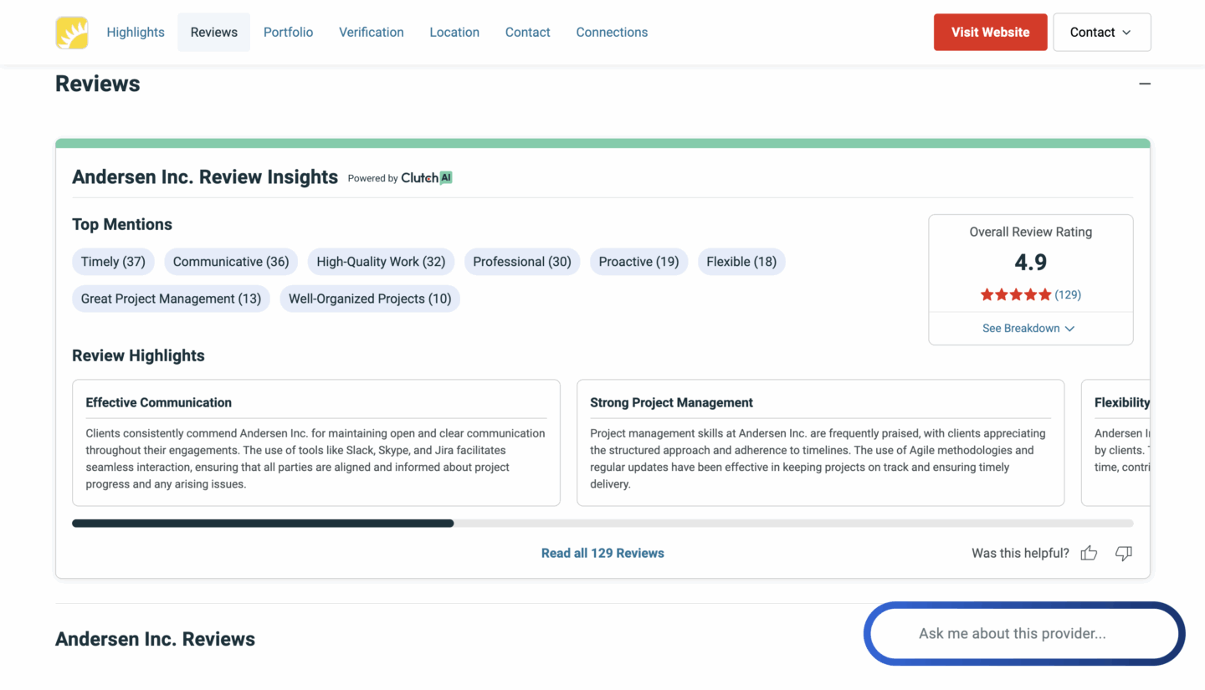Go to Contact navigation tab
Screen dimensions: 1205x690
pyautogui.click(x=528, y=32)
